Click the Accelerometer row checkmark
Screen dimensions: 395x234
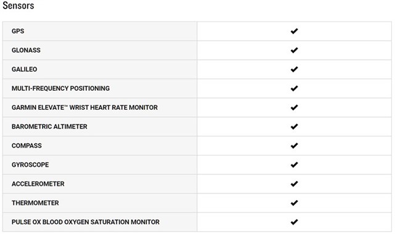click(x=294, y=184)
